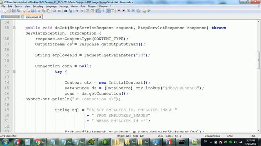Open the Search menu

18,6
